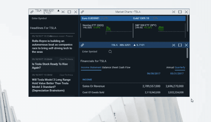This screenshot has width=211, height=122.
Task: Click the first CleanTechnica source label
Action: [x=66, y=59]
